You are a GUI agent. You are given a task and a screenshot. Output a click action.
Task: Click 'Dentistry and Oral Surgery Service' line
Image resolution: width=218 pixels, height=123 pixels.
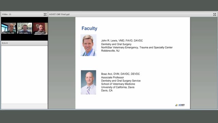121,81
